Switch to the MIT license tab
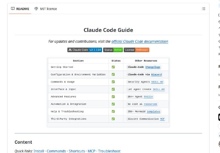Image resolution: width=220 pixels, height=153 pixels. (46, 9)
